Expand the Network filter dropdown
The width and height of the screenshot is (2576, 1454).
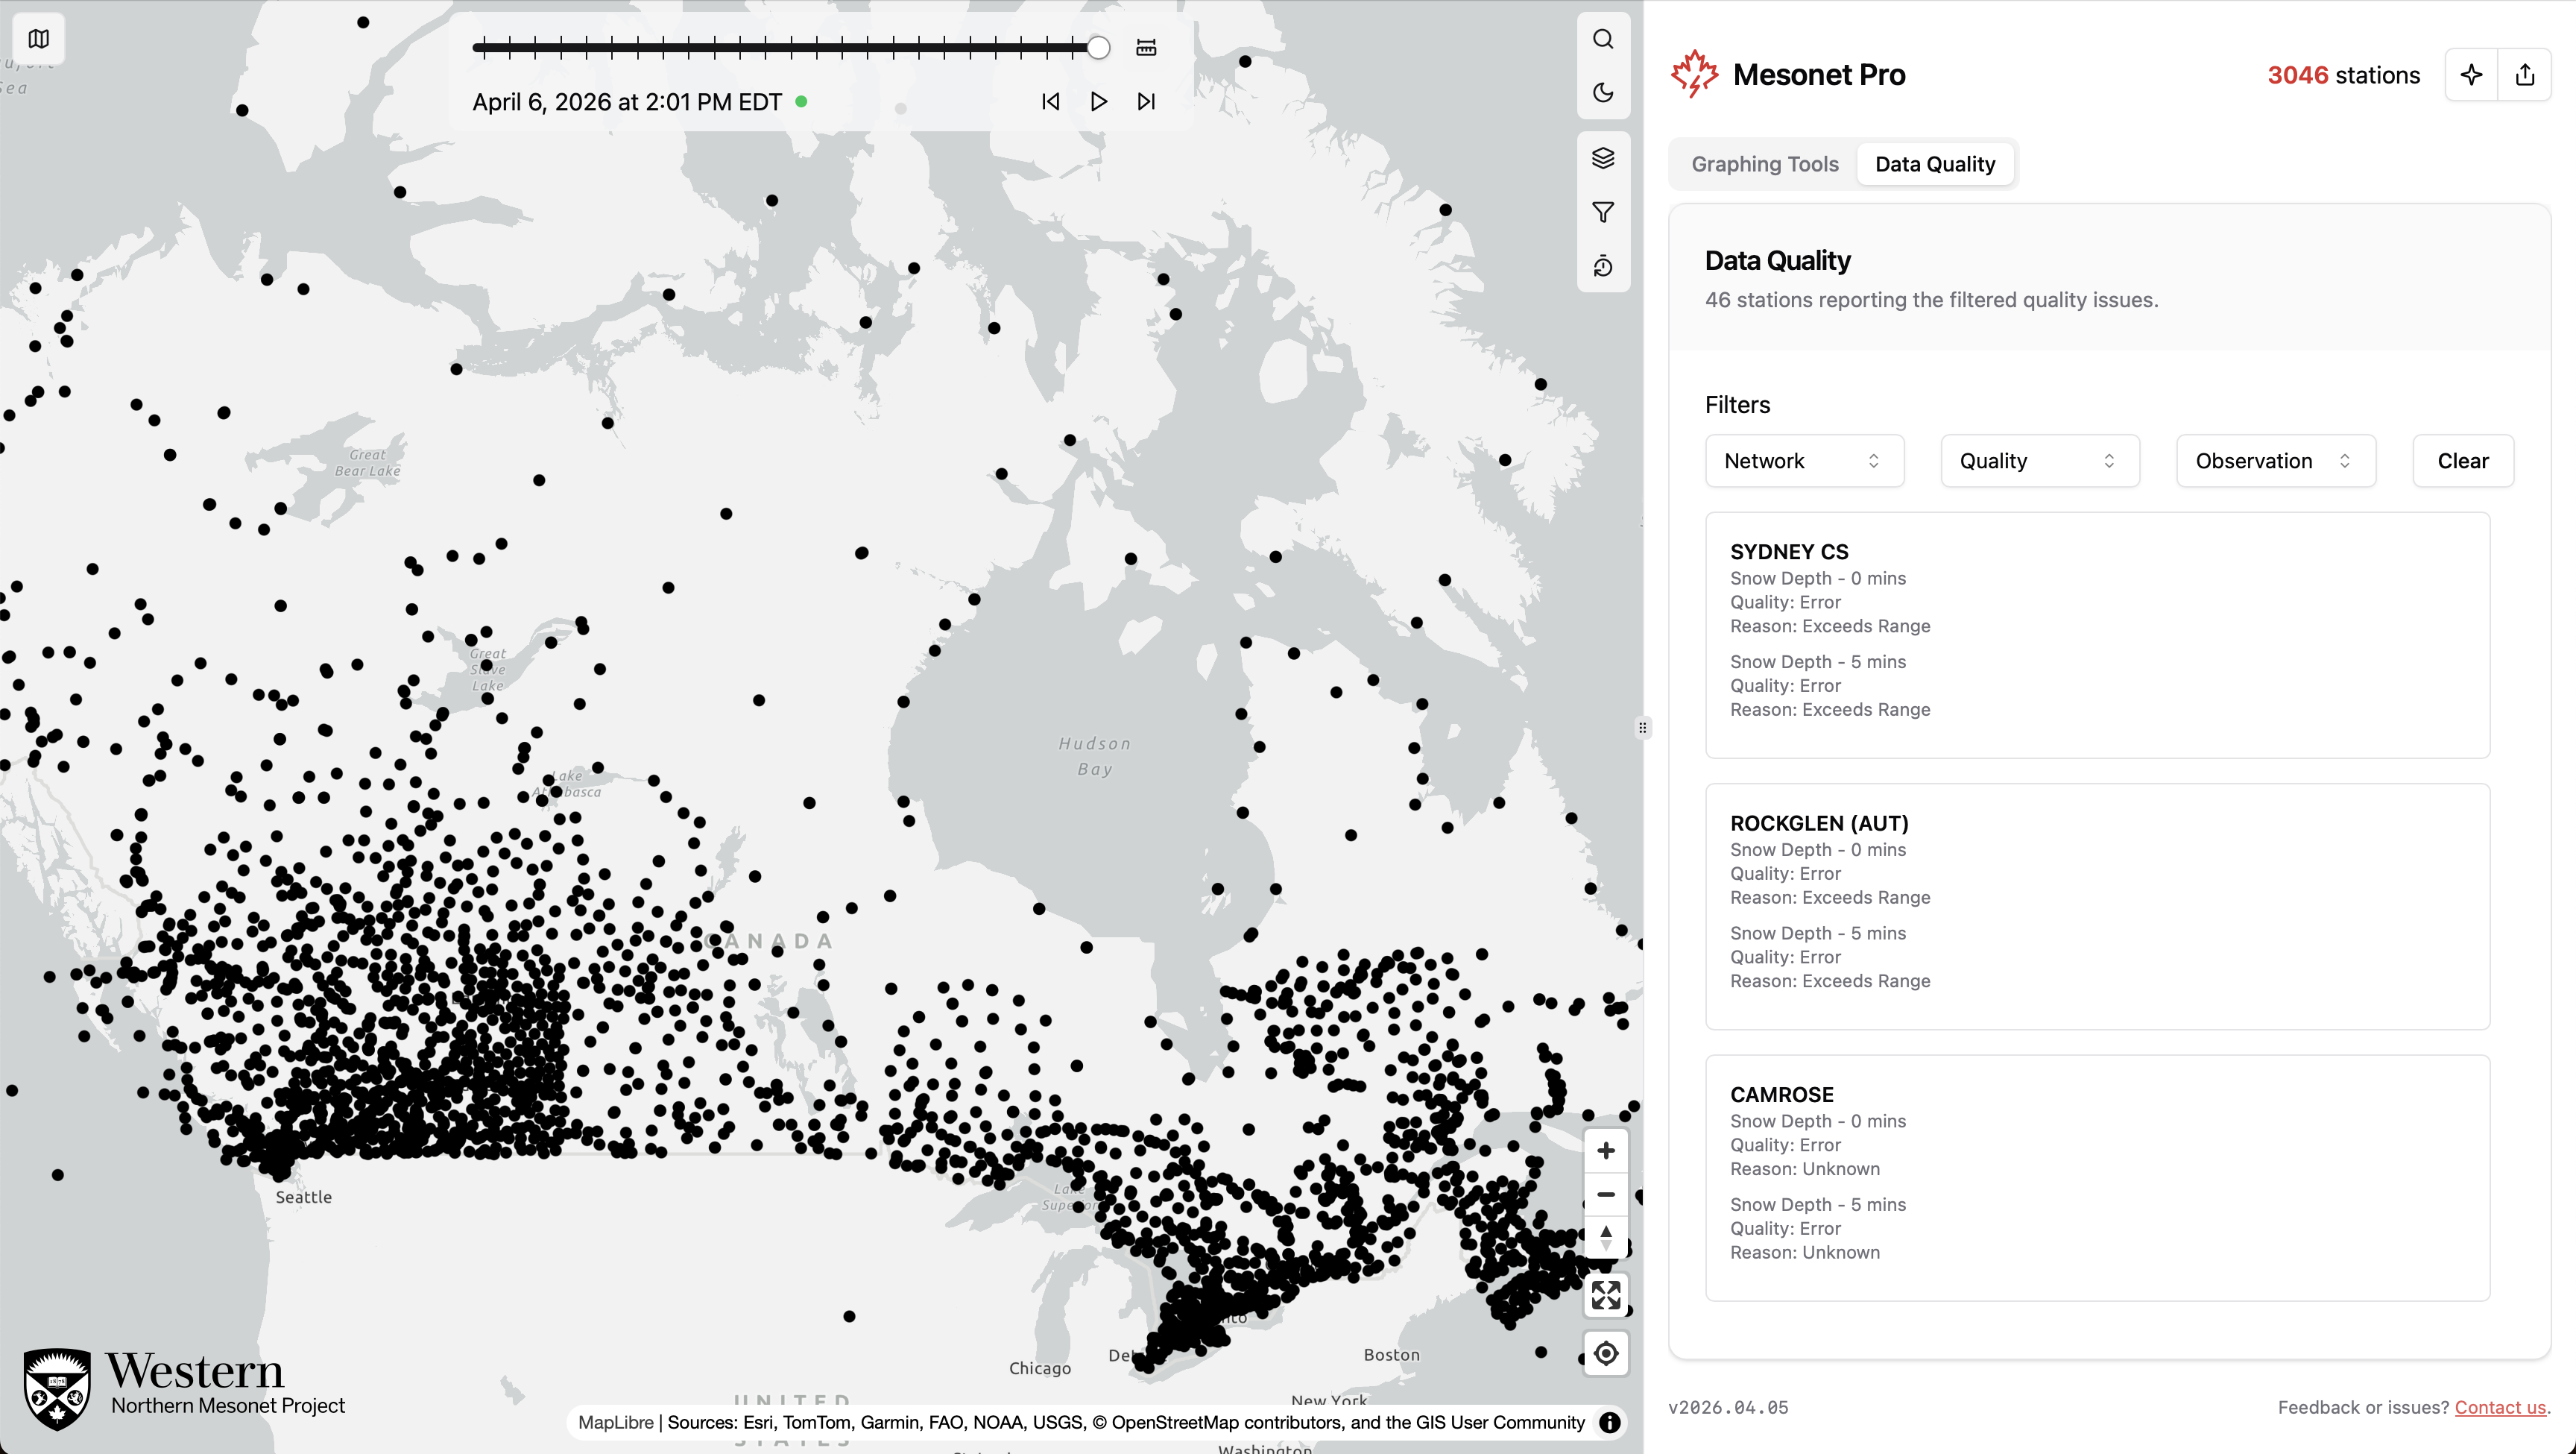1803,462
